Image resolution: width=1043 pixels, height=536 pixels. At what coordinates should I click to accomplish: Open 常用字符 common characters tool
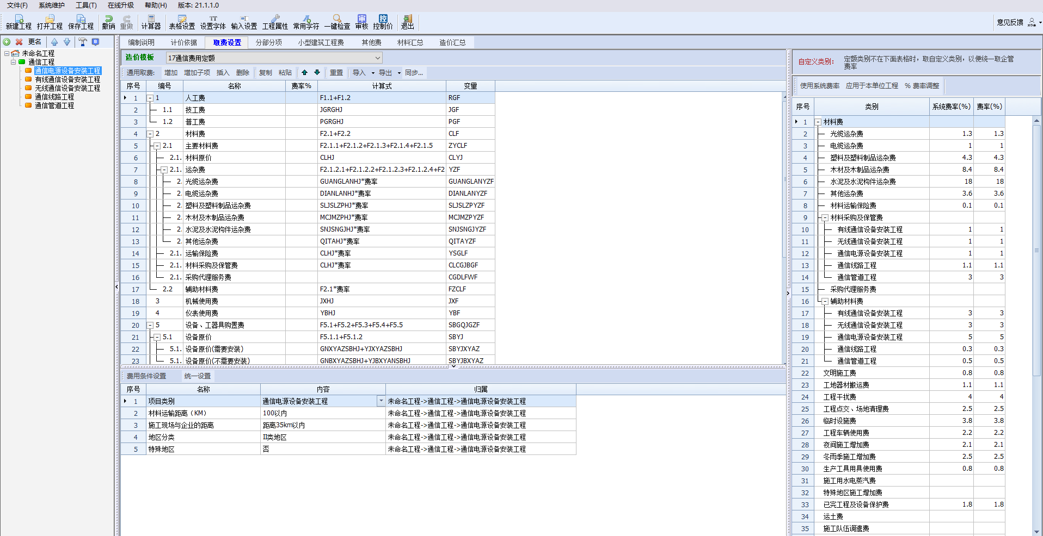(306, 22)
